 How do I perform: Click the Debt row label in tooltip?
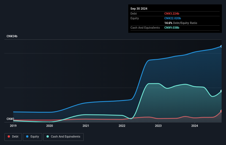(134, 14)
